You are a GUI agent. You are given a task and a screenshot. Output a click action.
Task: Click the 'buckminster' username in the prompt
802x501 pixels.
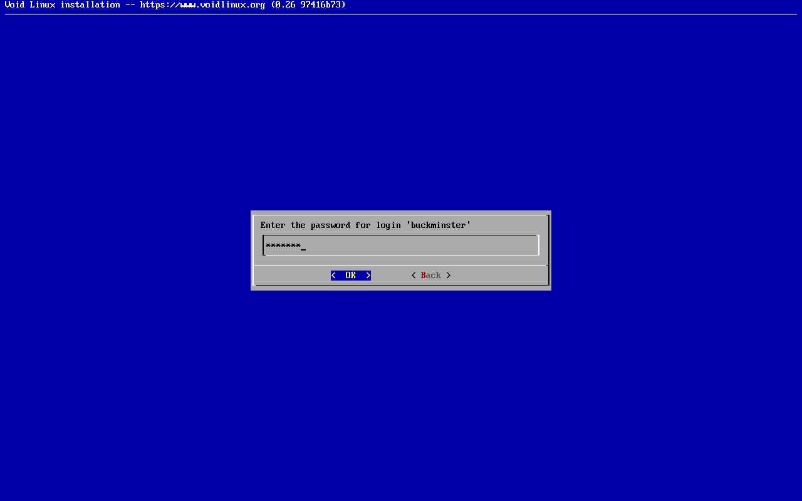click(439, 225)
